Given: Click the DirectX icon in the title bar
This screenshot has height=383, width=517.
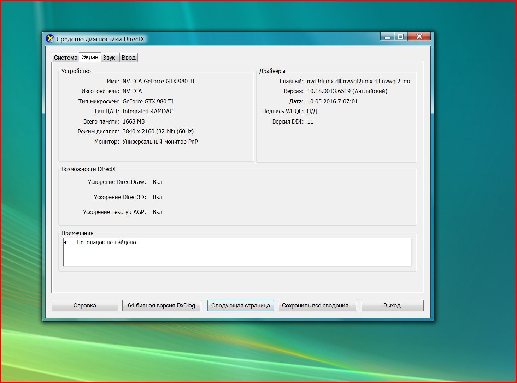Looking at the screenshot, I should [x=50, y=39].
